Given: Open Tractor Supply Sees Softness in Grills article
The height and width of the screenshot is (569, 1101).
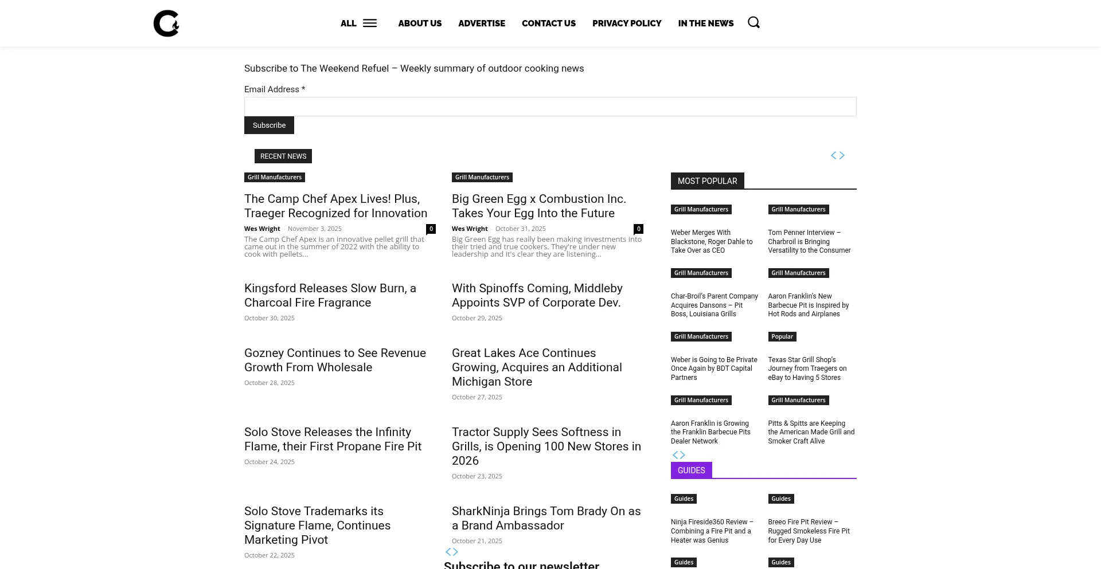Looking at the screenshot, I should coord(546,446).
